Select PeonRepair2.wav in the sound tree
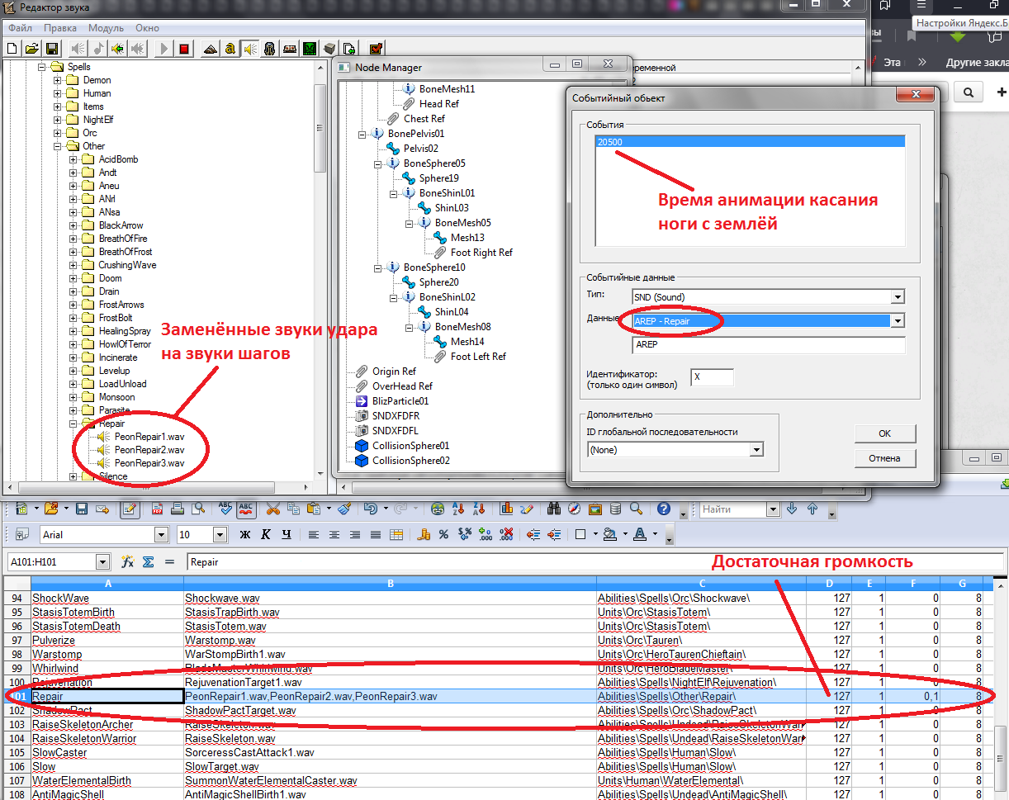Screen dimensions: 1009x800 point(149,450)
